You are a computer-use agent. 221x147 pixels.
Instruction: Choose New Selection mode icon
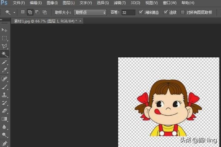pos(23,12)
